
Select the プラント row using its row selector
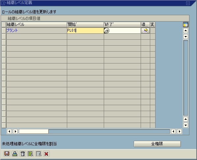click(x=4, y=30)
